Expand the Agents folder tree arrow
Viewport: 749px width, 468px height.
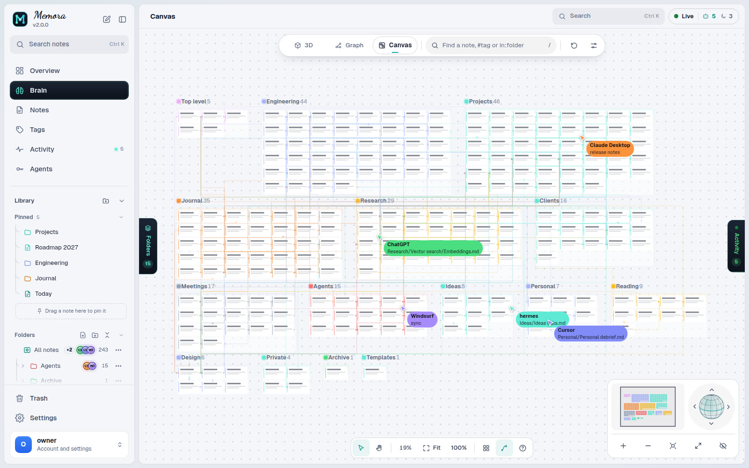[x=22, y=366]
